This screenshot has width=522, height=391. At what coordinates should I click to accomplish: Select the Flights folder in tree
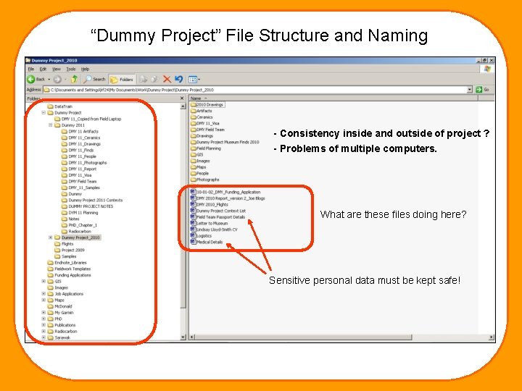tap(64, 244)
